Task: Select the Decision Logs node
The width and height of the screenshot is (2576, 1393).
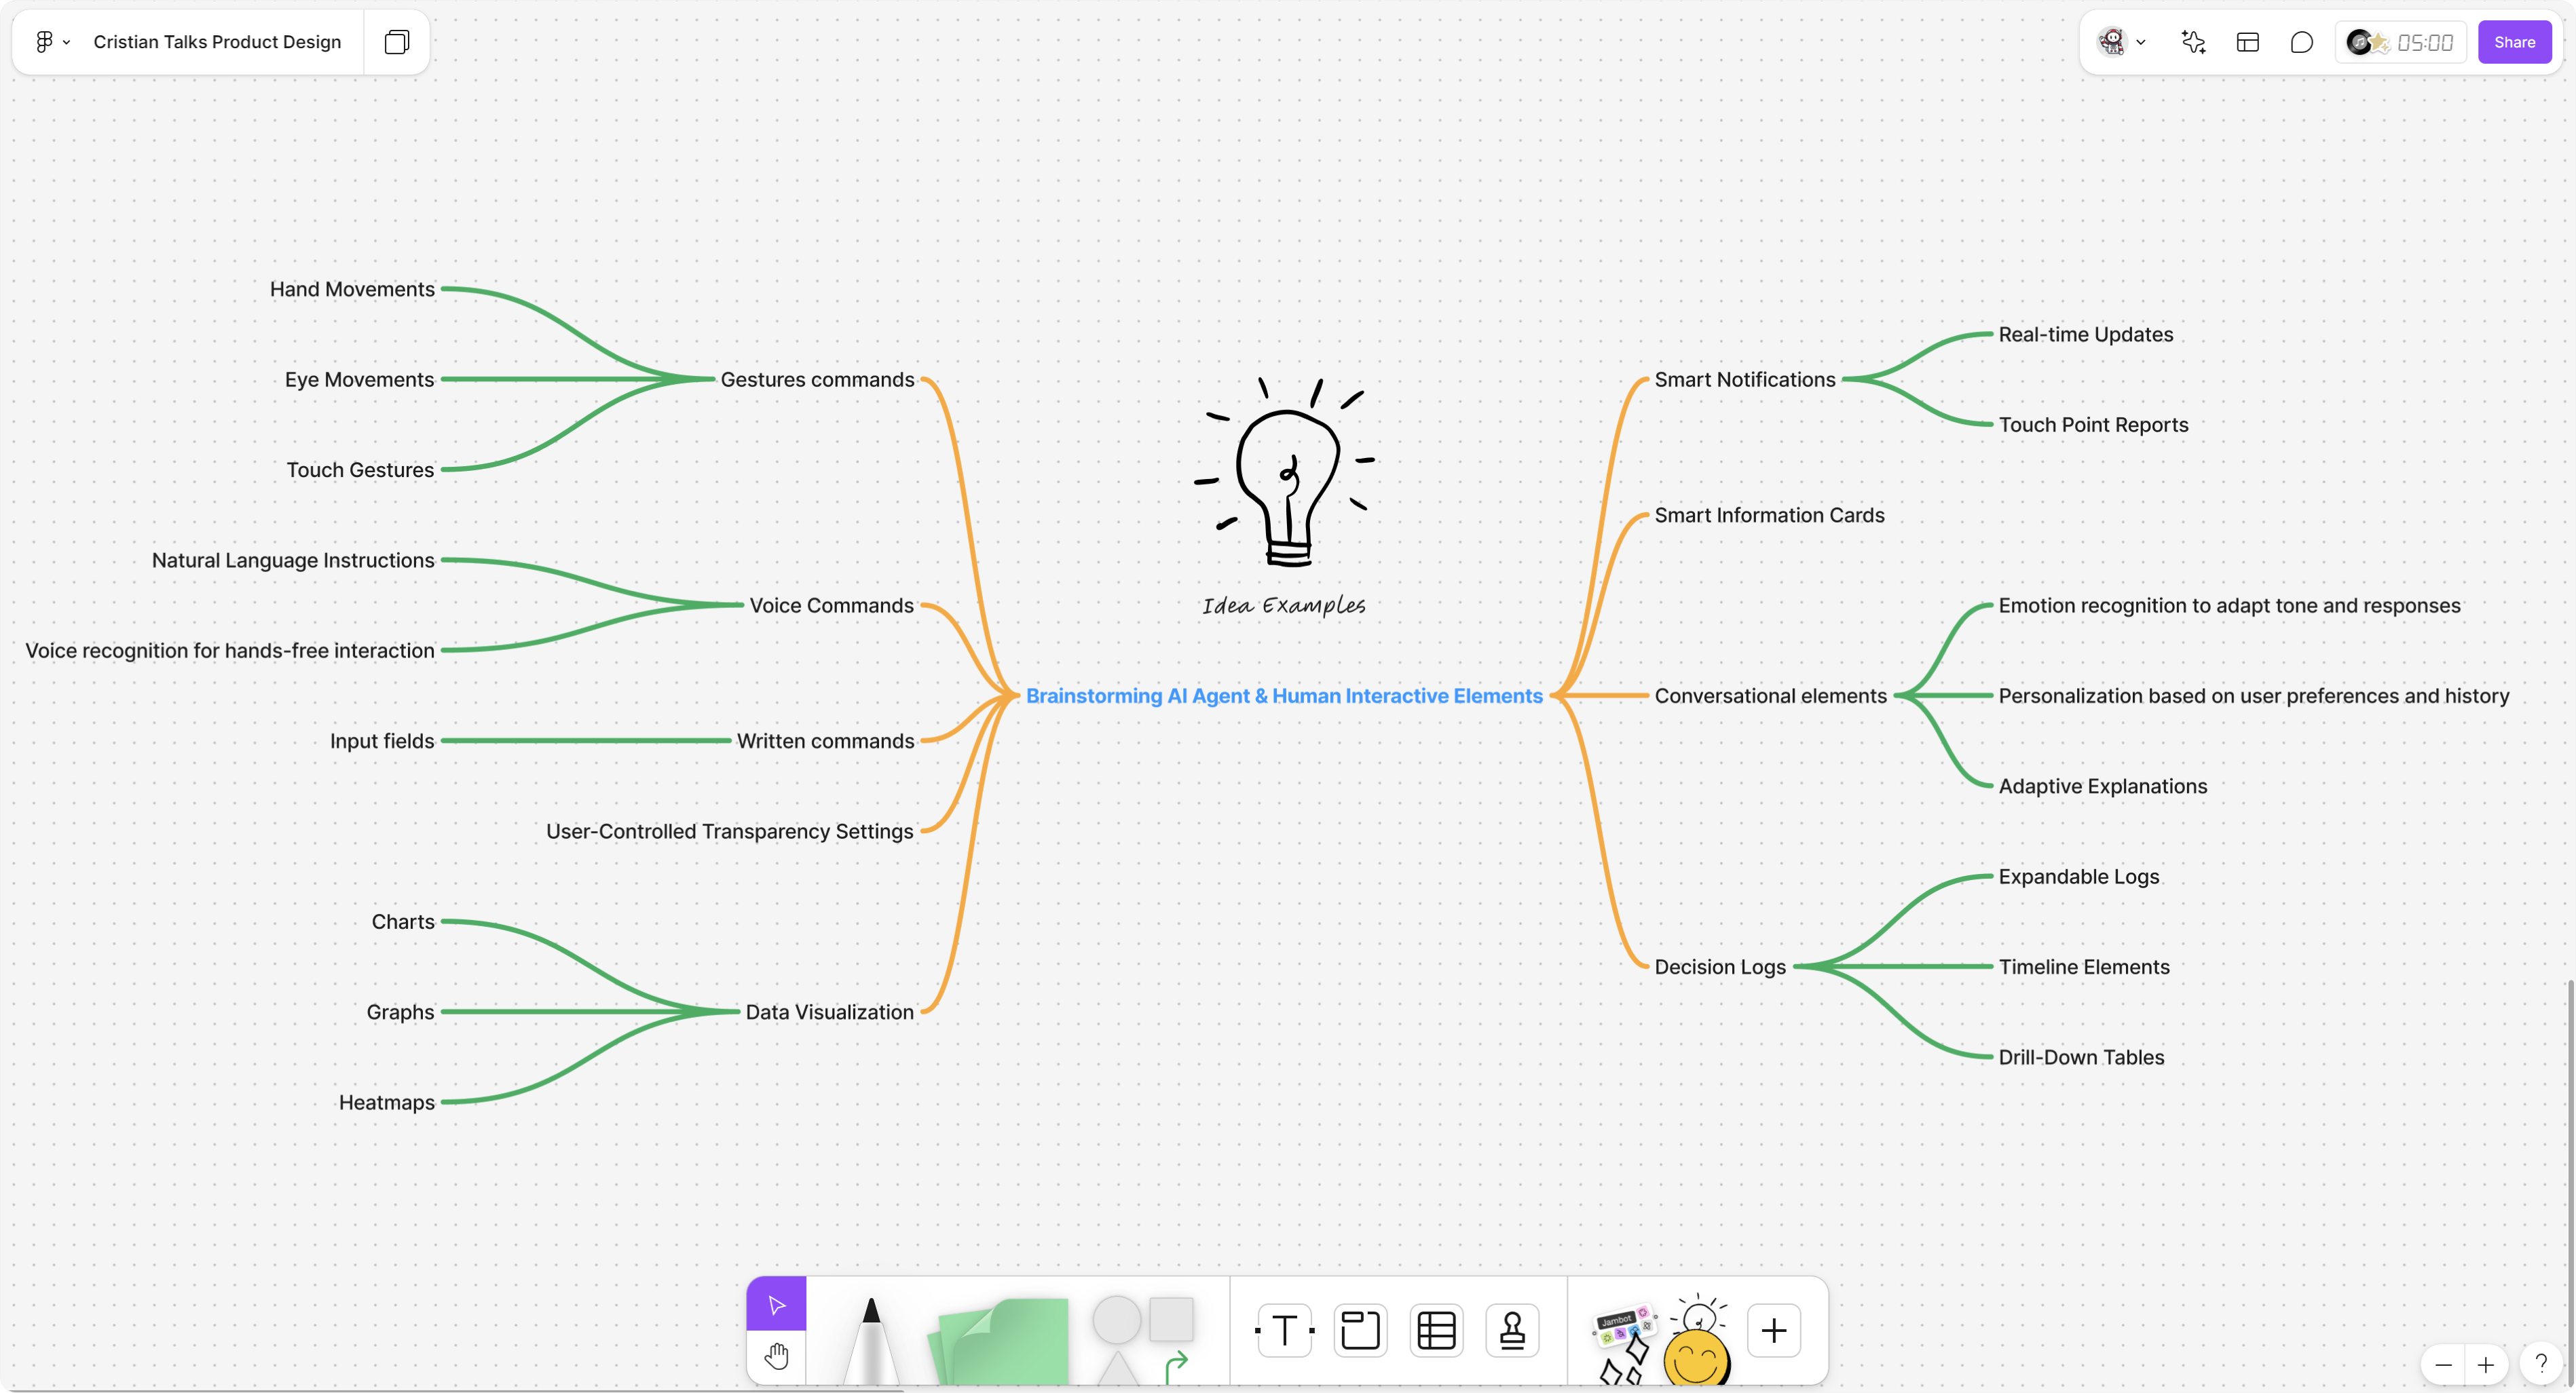Action: point(1720,966)
